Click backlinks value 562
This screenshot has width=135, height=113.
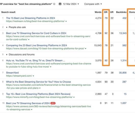tap(124, 45)
